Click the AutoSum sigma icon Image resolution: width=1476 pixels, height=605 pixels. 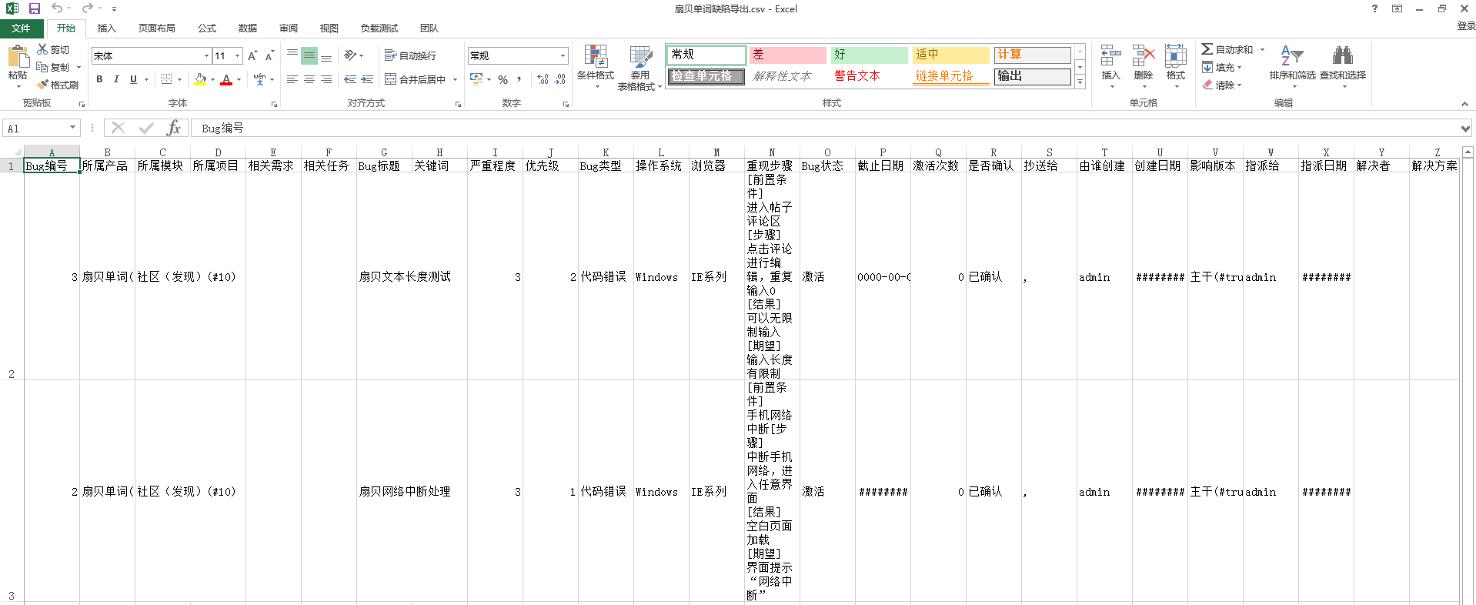coord(1207,49)
